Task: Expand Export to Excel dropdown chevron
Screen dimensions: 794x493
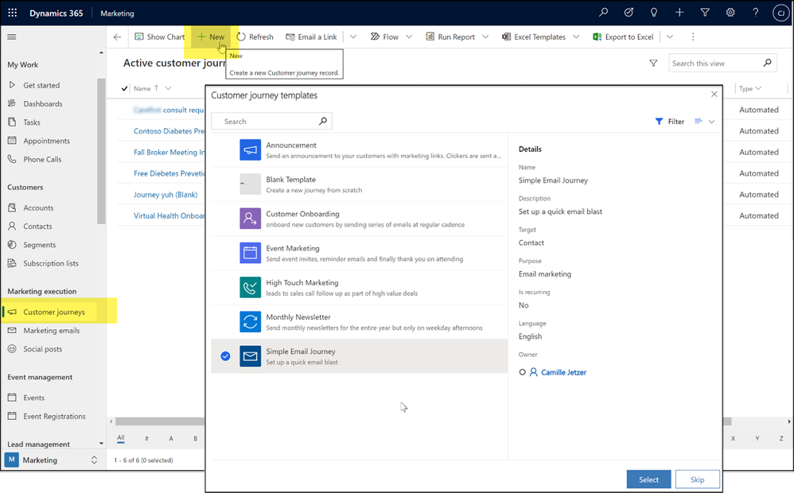Action: click(x=669, y=37)
